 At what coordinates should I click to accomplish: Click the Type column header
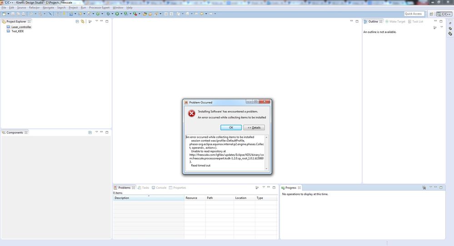click(266, 198)
